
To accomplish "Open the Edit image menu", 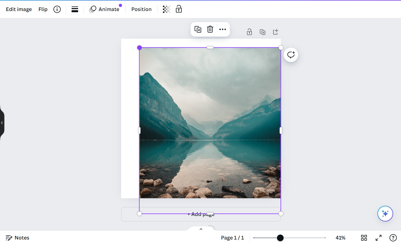I will tap(19, 9).
